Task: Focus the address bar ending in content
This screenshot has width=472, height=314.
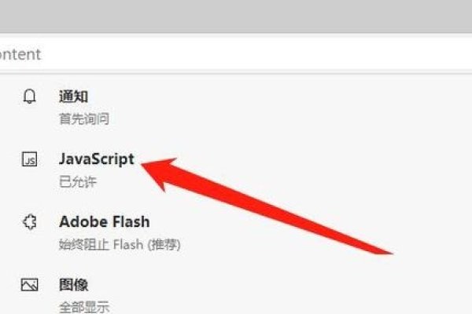Action: pyautogui.click(x=20, y=54)
